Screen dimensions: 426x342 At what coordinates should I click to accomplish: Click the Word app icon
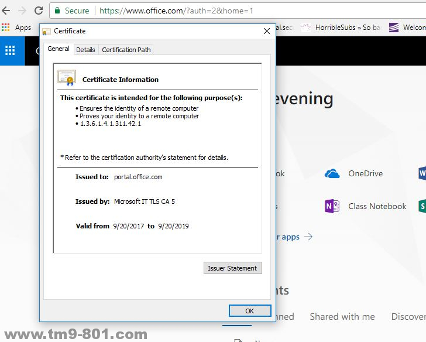pos(422,173)
